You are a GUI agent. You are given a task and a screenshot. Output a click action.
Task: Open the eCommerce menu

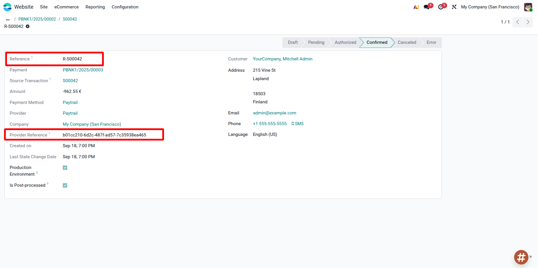click(66, 7)
